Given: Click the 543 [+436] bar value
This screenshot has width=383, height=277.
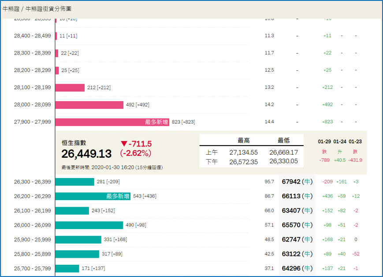Looking at the screenshot, I should point(145,196).
